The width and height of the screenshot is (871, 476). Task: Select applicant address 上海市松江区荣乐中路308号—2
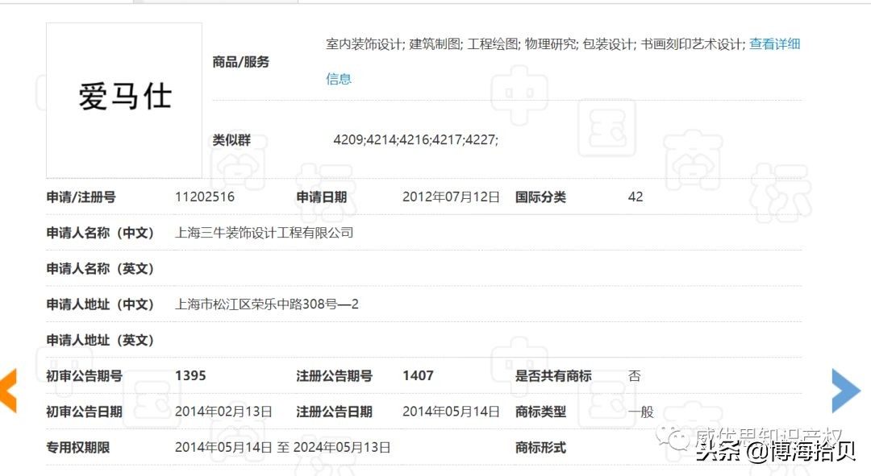click(267, 304)
